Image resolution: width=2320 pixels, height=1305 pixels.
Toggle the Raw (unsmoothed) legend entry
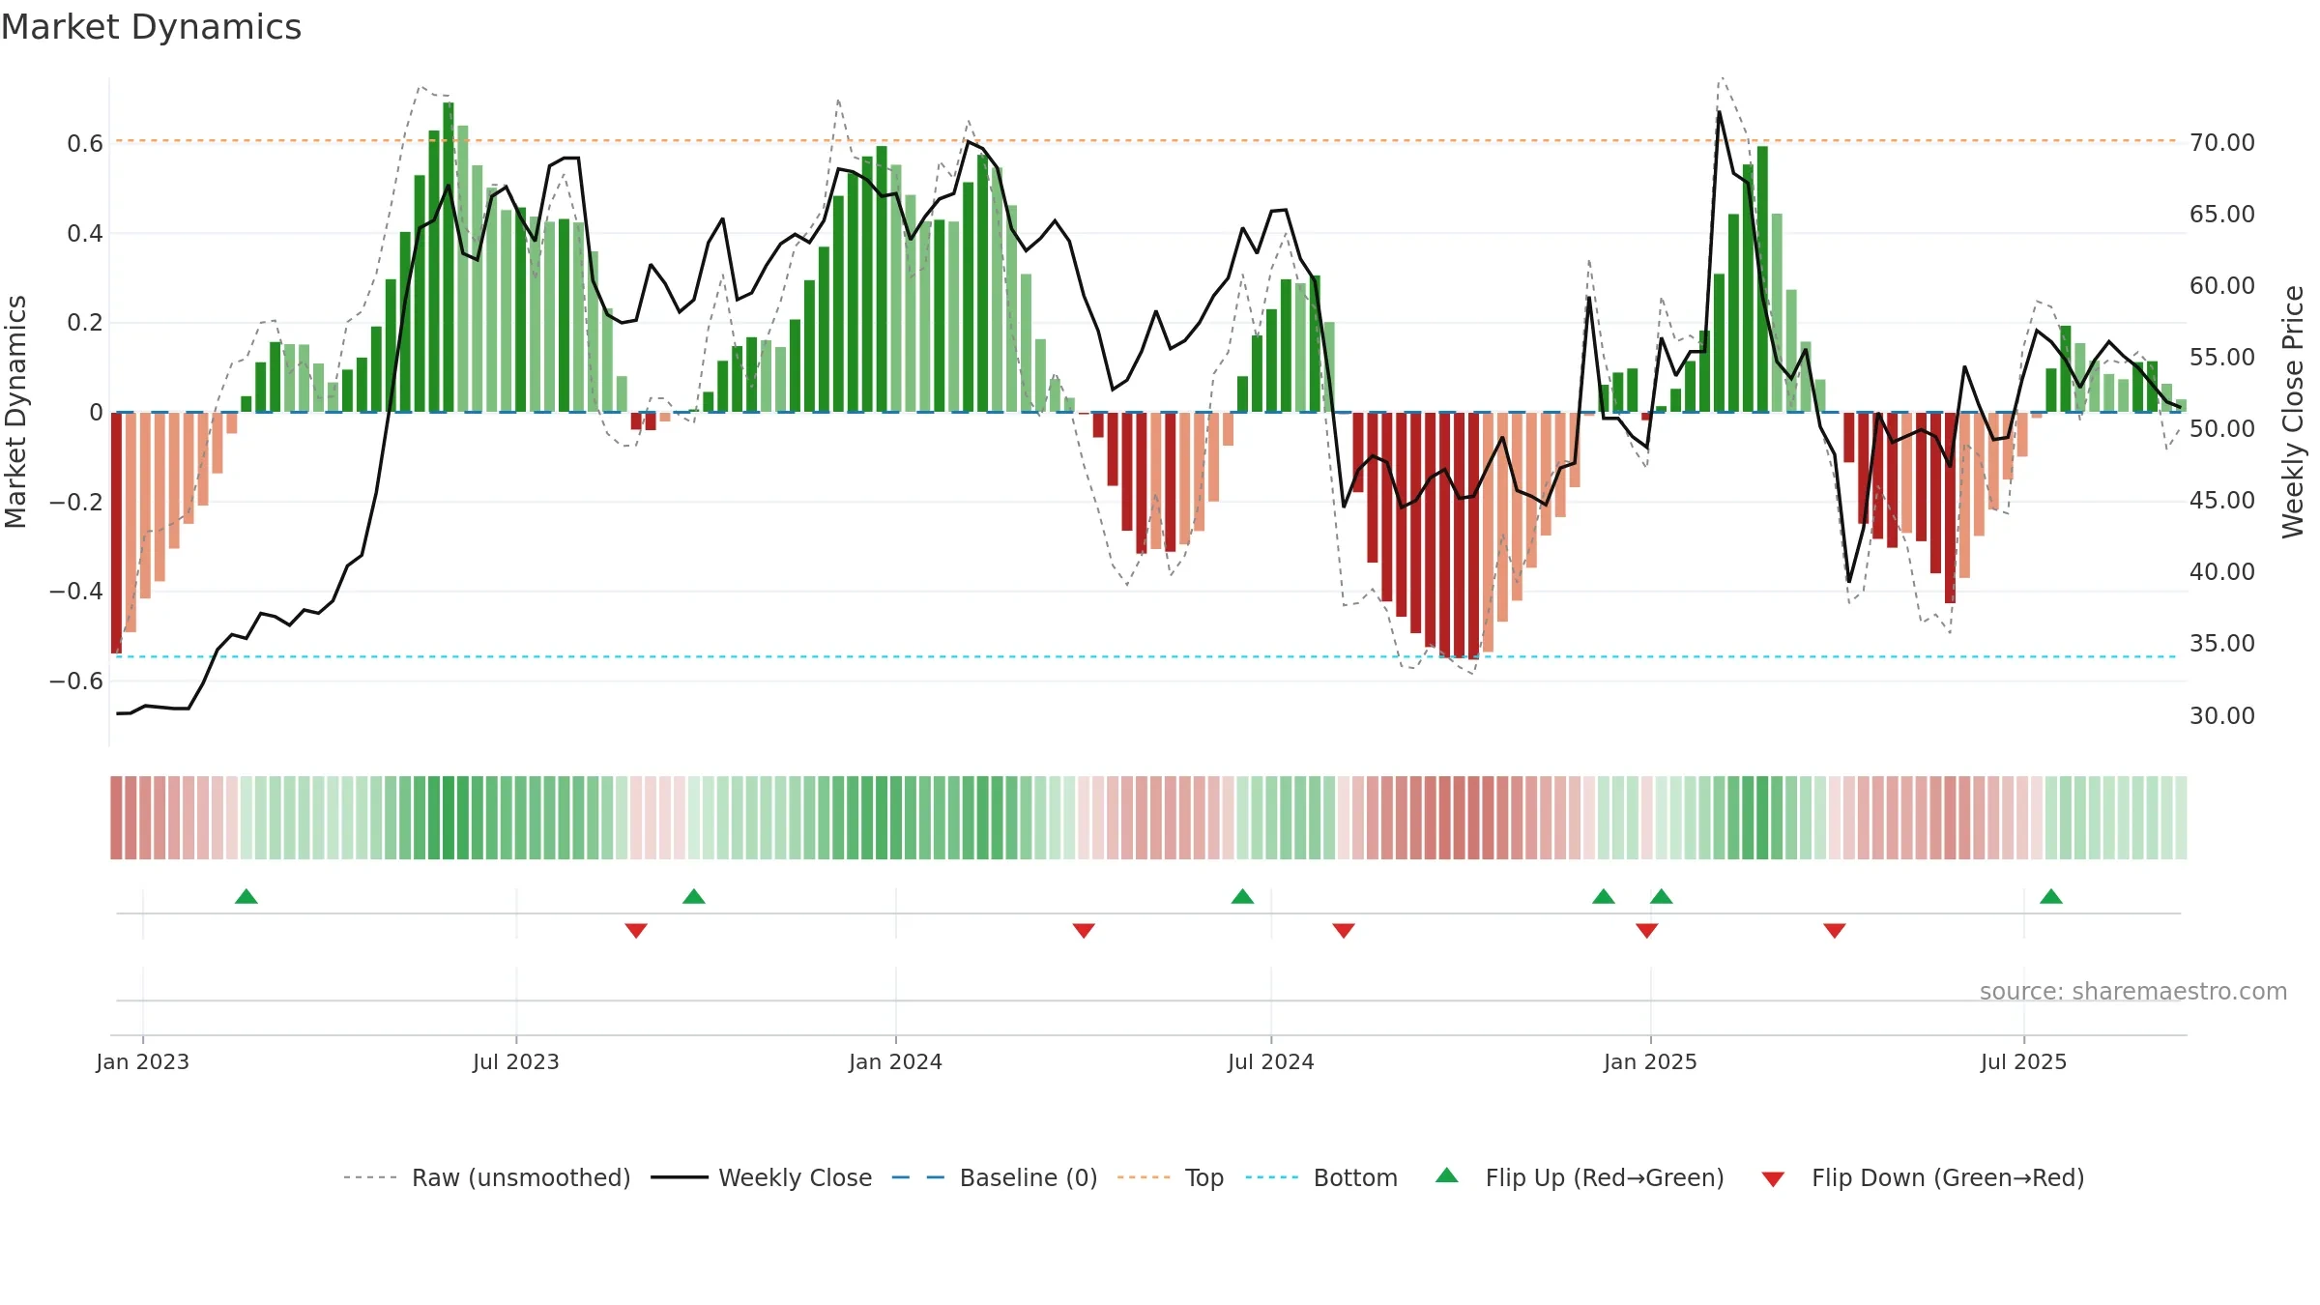[487, 1177]
